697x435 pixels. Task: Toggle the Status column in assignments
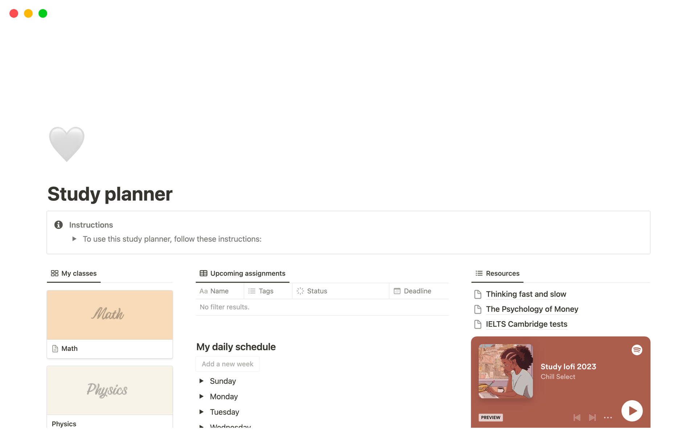[317, 291]
